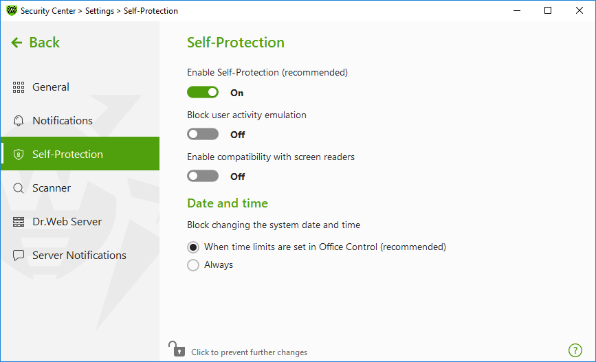
Task: Click the padlock icon to prevent changes
Action: point(177,349)
